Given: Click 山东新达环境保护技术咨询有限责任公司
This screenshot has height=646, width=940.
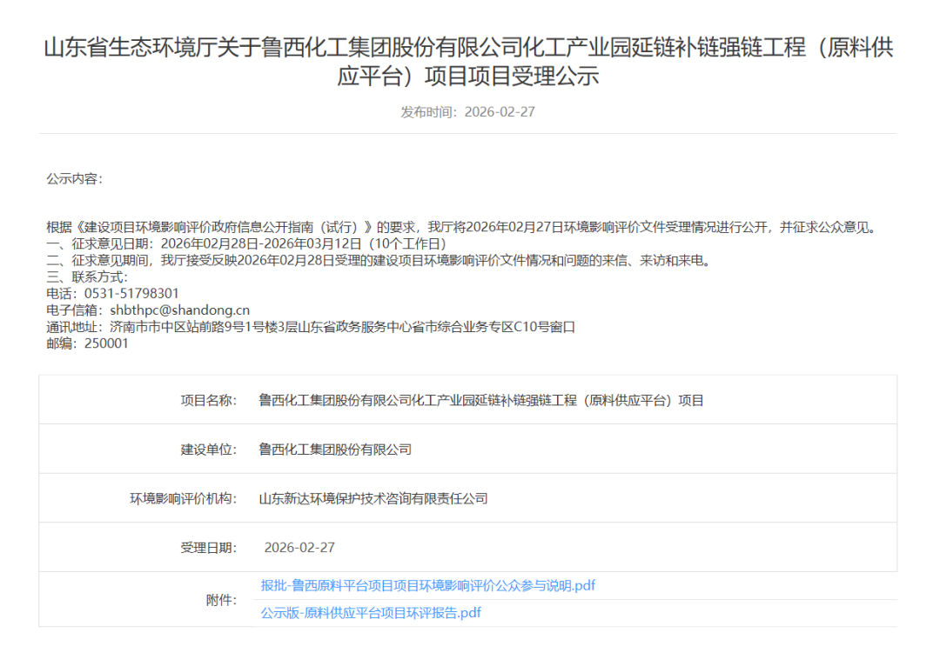Looking at the screenshot, I should (373, 499).
